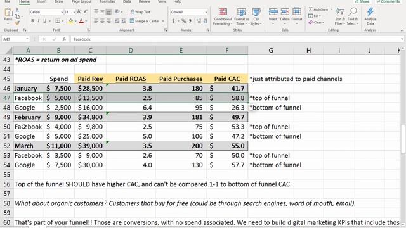The width and height of the screenshot is (406, 228).
Task: Switch to the Data tab
Action: (x=127, y=1)
